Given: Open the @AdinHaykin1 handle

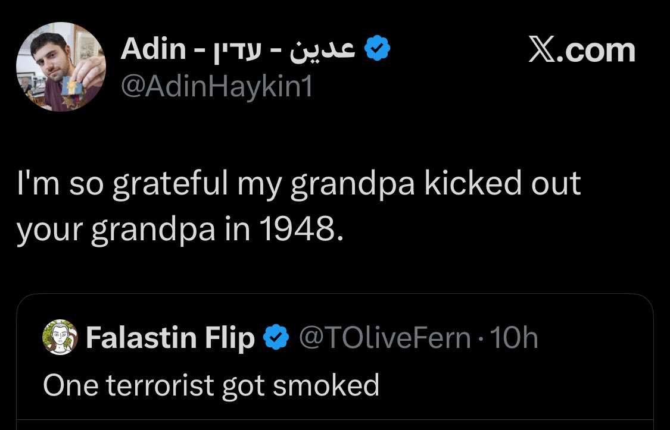Looking at the screenshot, I should tap(217, 87).
